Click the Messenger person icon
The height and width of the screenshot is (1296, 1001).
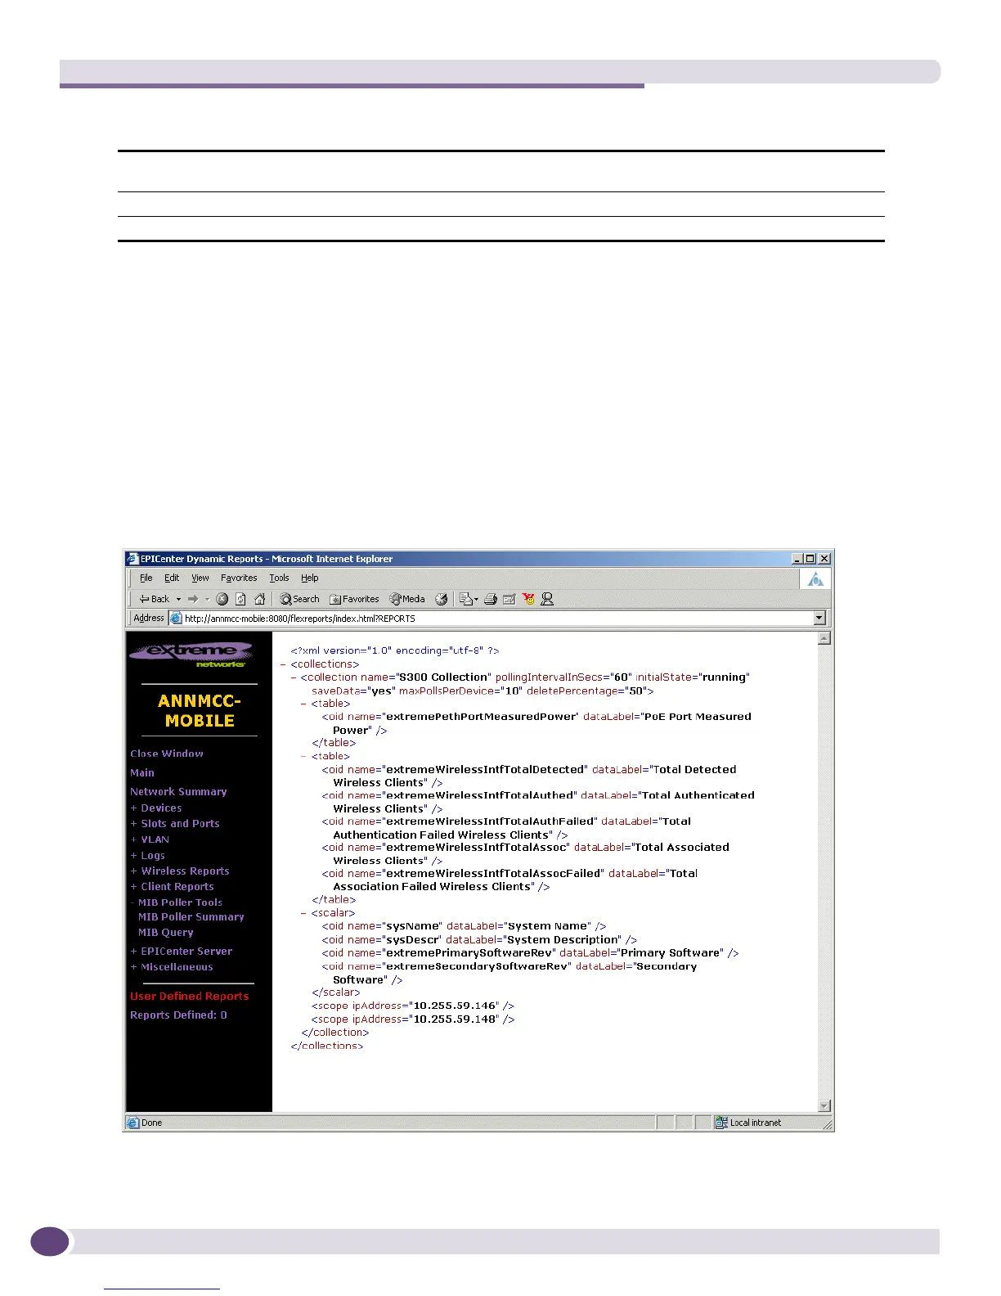pyautogui.click(x=548, y=599)
